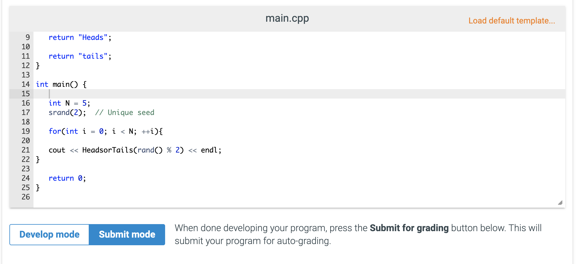
Task: Click the editor resize handle icon
Action: (560, 203)
